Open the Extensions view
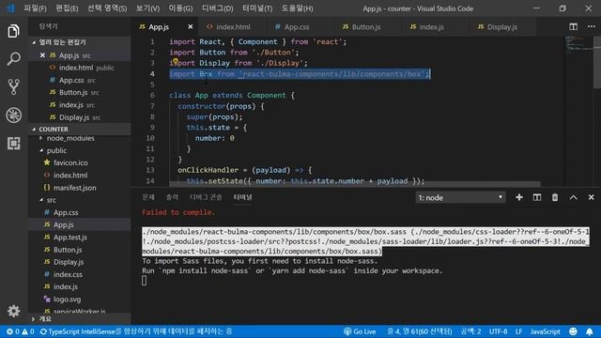This screenshot has width=601, height=338. tap(13, 143)
